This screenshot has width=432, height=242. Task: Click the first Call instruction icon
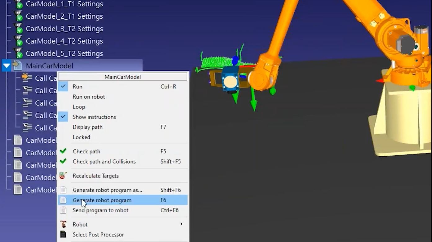[27, 78]
